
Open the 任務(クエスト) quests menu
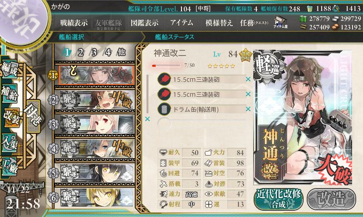(x=254, y=23)
